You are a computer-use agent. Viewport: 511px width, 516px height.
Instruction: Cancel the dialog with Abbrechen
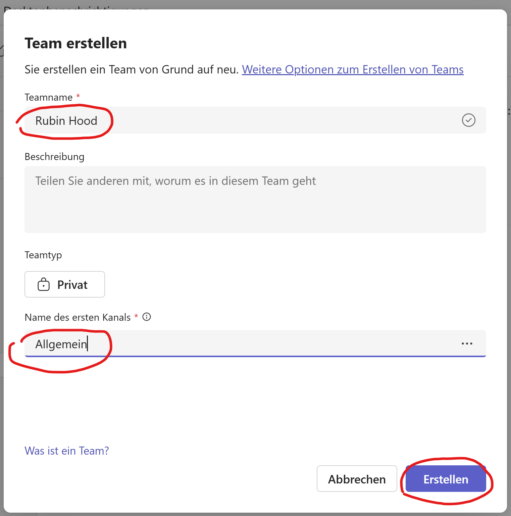[x=357, y=479]
